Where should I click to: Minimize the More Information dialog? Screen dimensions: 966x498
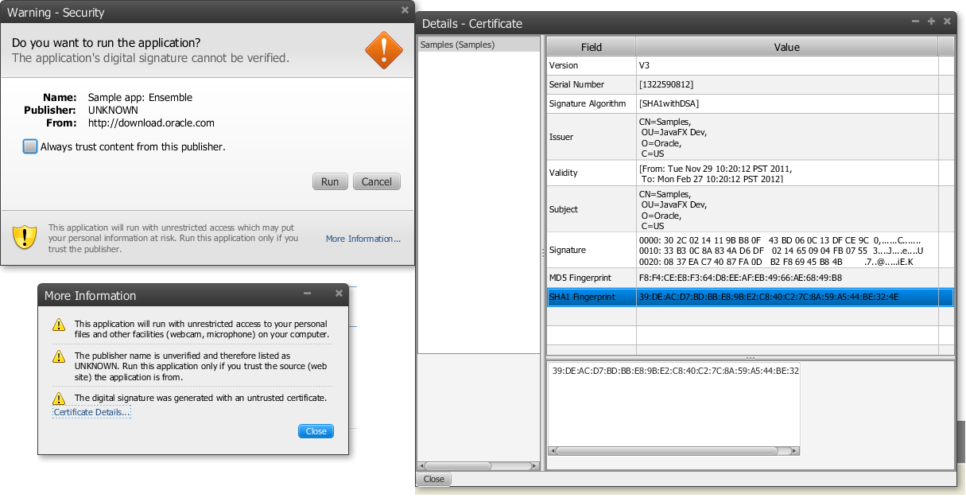(308, 294)
